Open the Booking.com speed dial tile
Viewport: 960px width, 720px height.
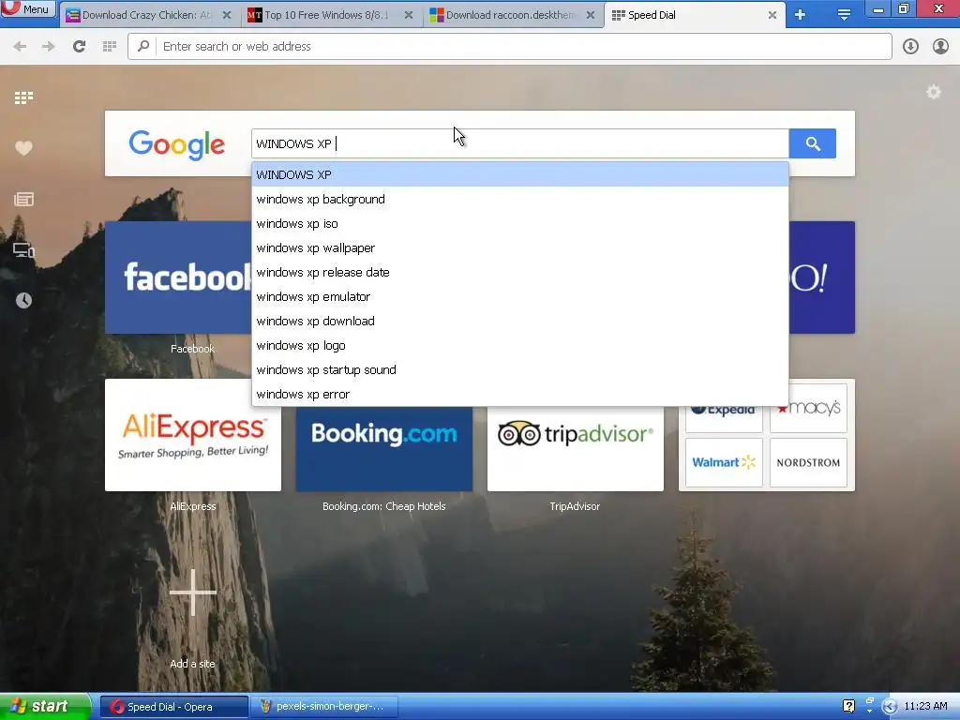click(383, 448)
